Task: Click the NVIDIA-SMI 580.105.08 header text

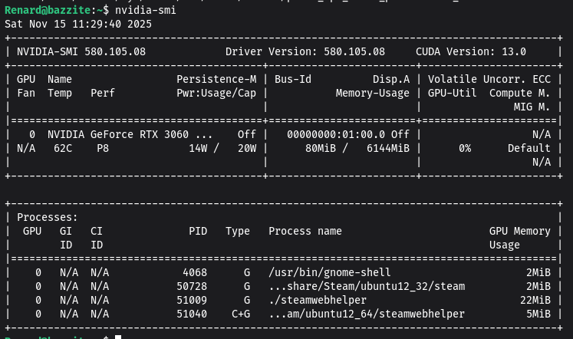Action: click(x=81, y=51)
